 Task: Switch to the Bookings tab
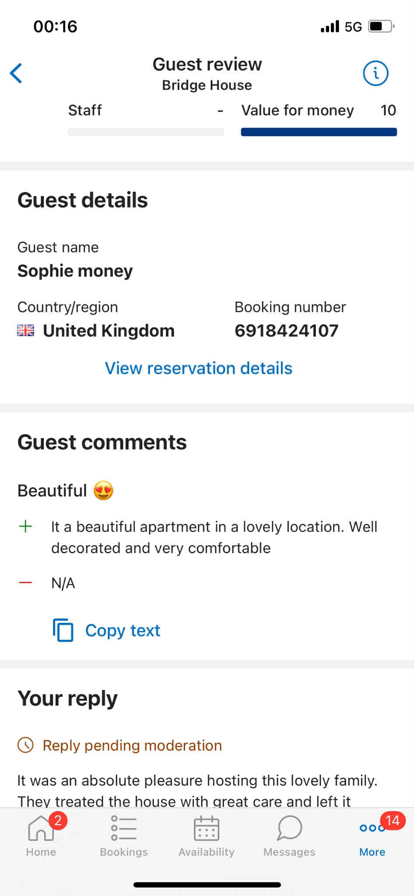click(124, 835)
